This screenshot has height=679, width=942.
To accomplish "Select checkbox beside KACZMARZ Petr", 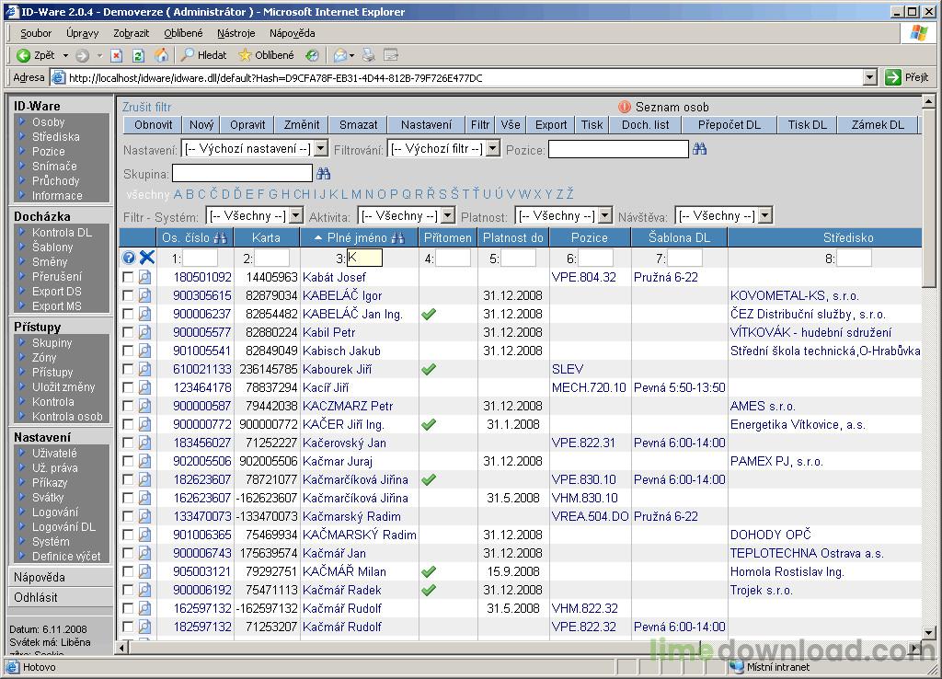I will click(x=128, y=406).
